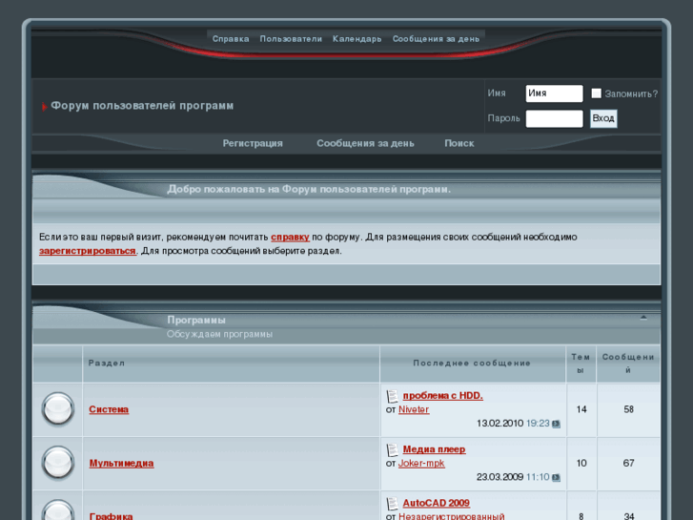Click Мультимедиа forum status icon

58,463
